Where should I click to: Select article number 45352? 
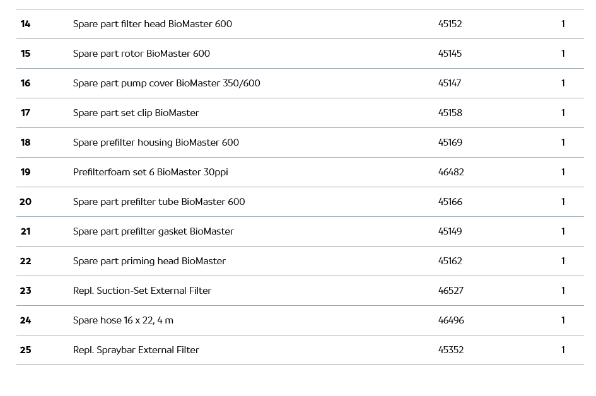coord(450,350)
